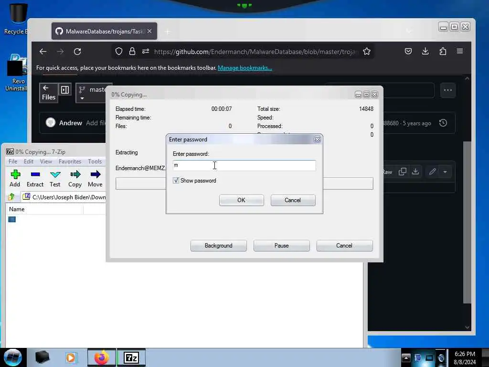
Task: Open the Revo Uninstaller desktop icon
Action: tap(16, 73)
